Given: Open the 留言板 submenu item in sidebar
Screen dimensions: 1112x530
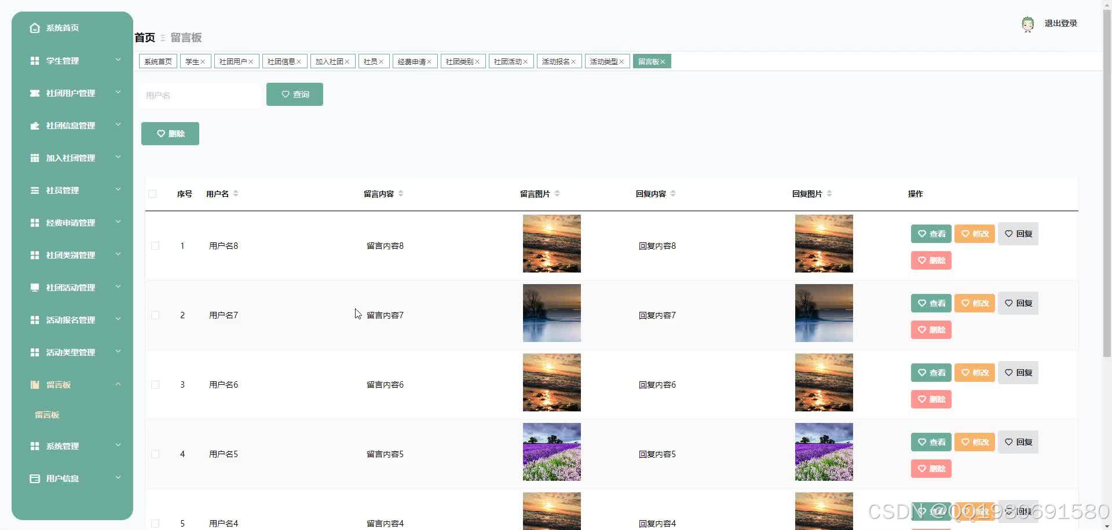Looking at the screenshot, I should coord(47,415).
